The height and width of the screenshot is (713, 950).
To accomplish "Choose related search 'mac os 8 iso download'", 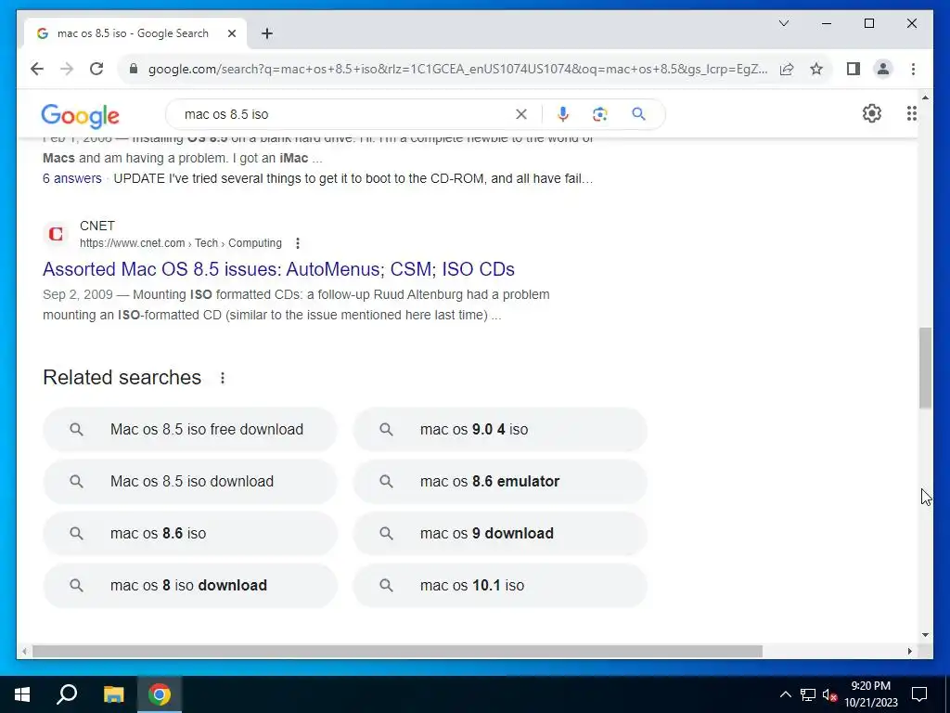I will 189,586.
